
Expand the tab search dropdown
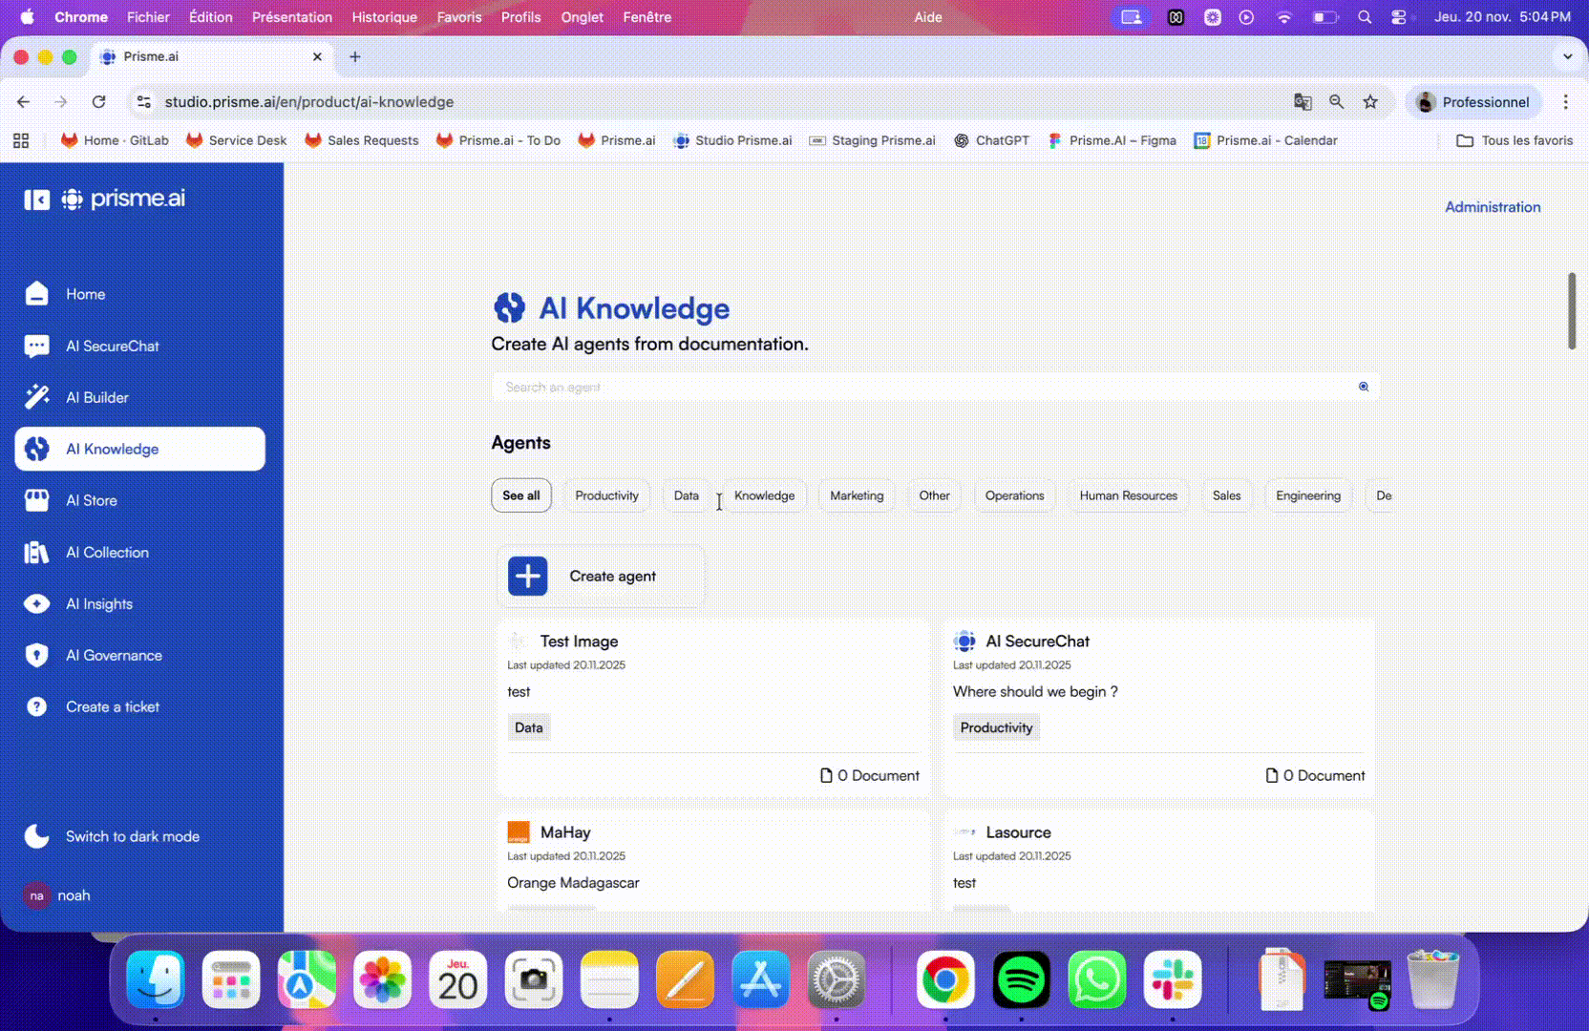[x=1567, y=56]
